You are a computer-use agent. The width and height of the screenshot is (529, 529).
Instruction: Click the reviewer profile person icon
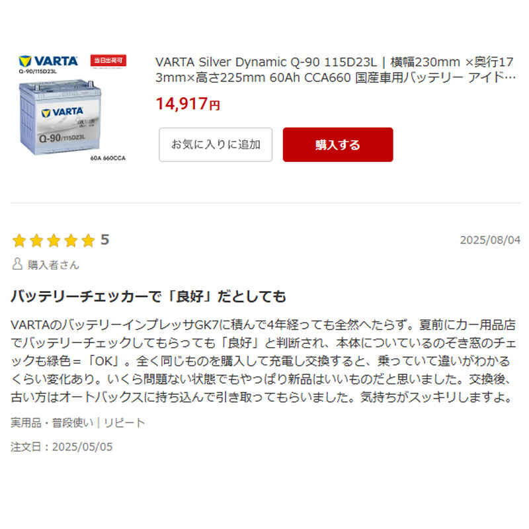pyautogui.click(x=17, y=264)
